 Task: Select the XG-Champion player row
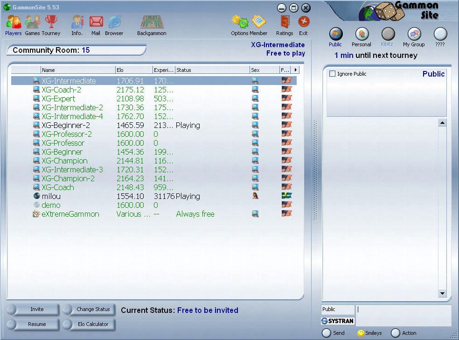coord(153,161)
